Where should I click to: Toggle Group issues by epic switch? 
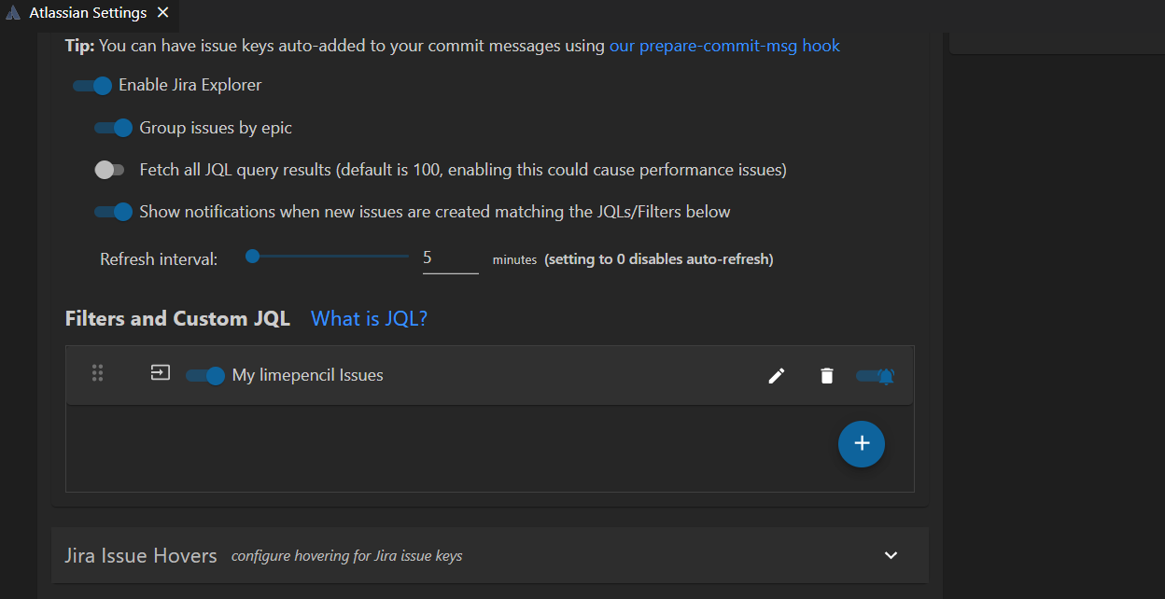(113, 128)
